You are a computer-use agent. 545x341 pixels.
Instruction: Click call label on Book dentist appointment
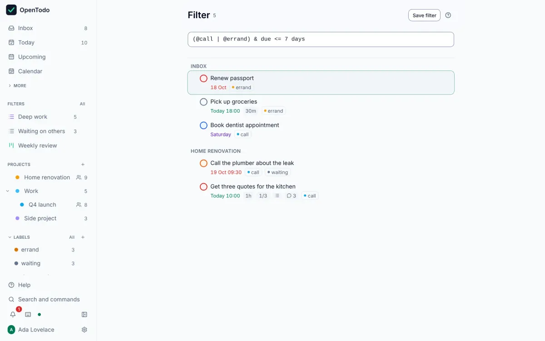click(x=243, y=135)
